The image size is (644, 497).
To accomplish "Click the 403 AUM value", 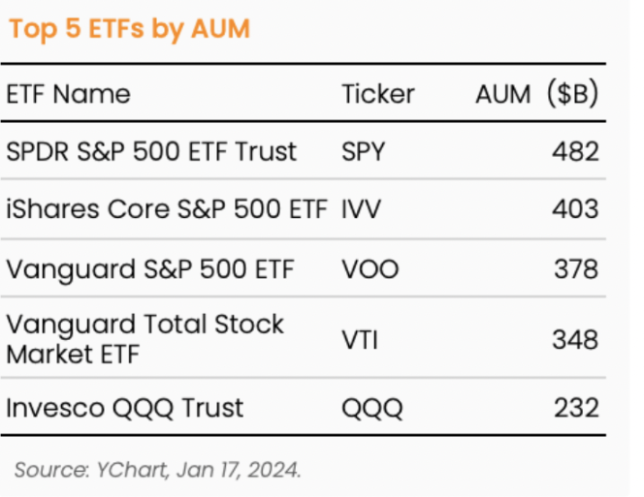I will pos(575,209).
